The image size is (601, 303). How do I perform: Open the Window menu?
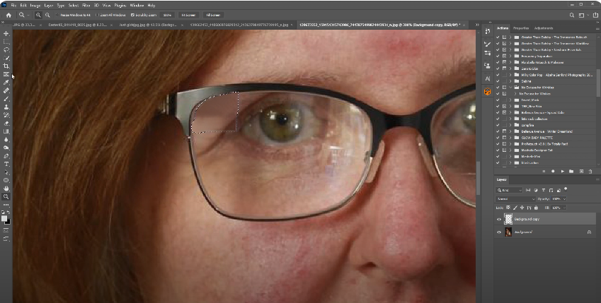[137, 6]
